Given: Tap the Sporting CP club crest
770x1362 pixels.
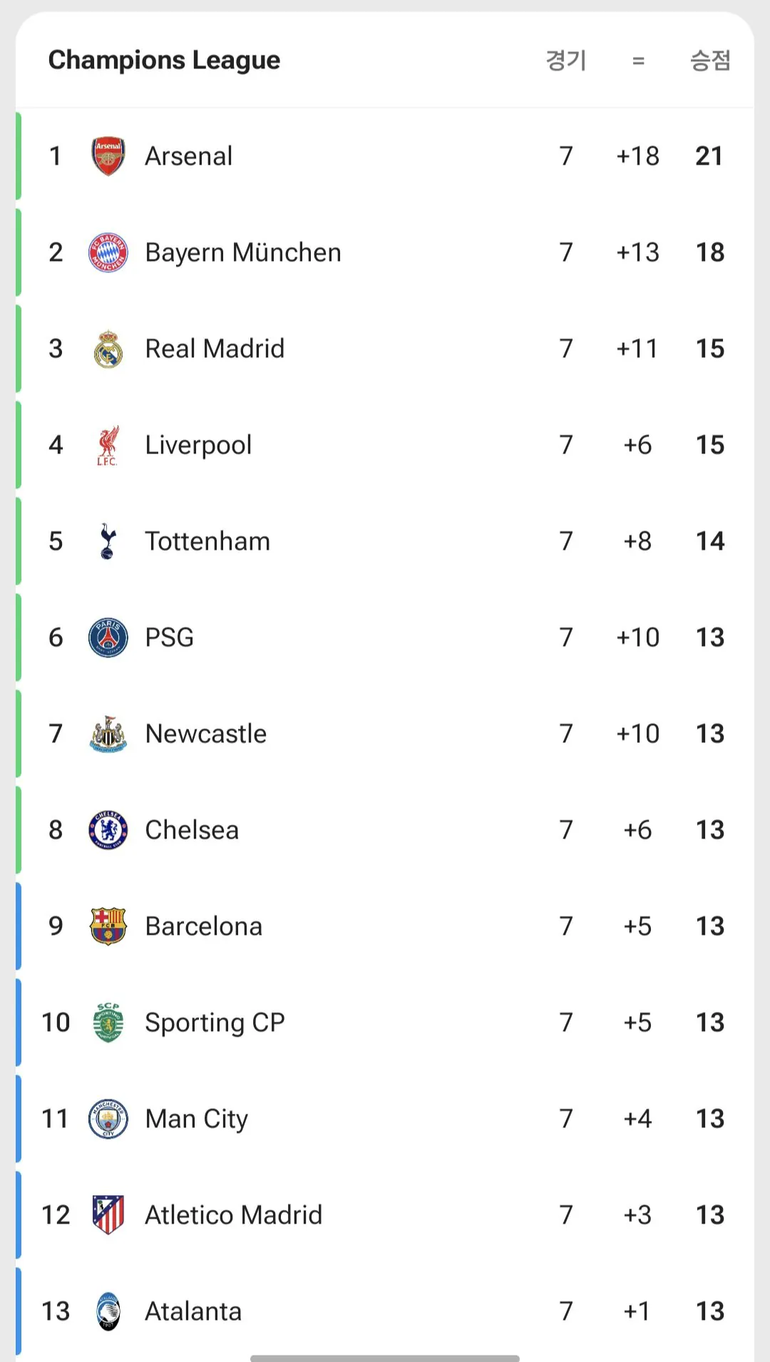Looking at the screenshot, I should (x=108, y=1023).
